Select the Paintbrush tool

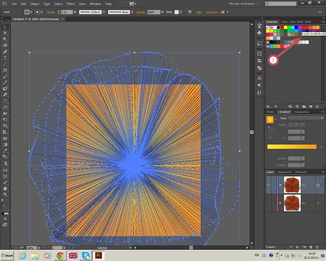5,77
